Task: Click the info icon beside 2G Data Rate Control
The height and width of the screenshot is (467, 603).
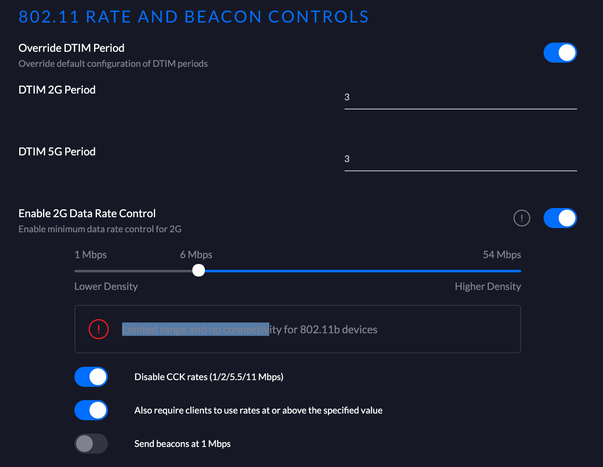Action: [x=521, y=218]
